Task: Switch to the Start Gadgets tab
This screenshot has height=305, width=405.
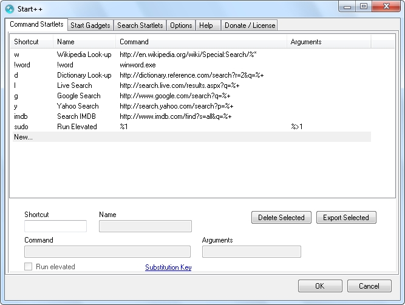Action: click(x=90, y=25)
